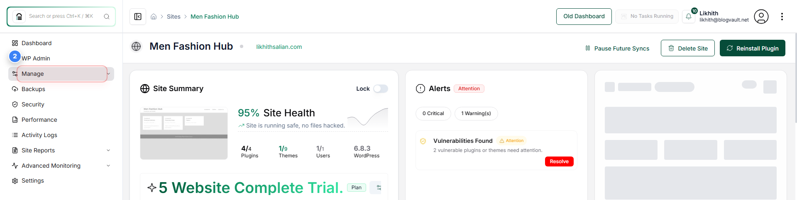The height and width of the screenshot is (200, 797).
Task: Click the globe icon beside Men Fashion Hub title
Action: [x=136, y=46]
